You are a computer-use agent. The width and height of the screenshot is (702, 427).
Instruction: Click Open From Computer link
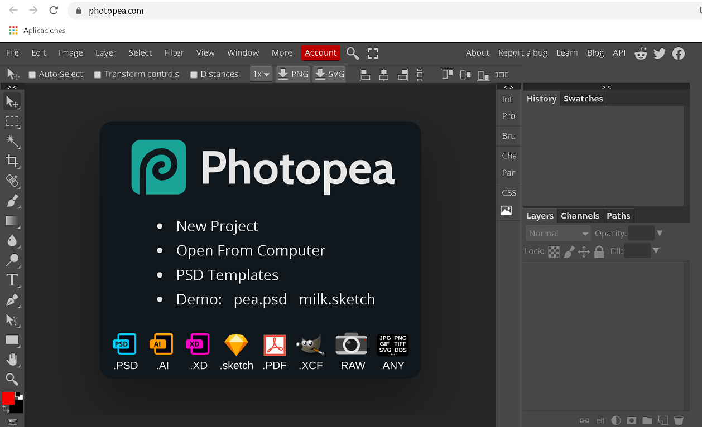click(x=251, y=250)
